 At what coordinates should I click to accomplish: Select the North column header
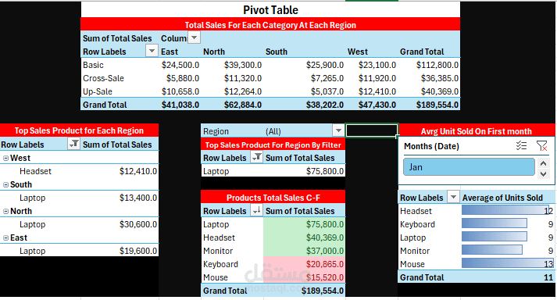214,52
